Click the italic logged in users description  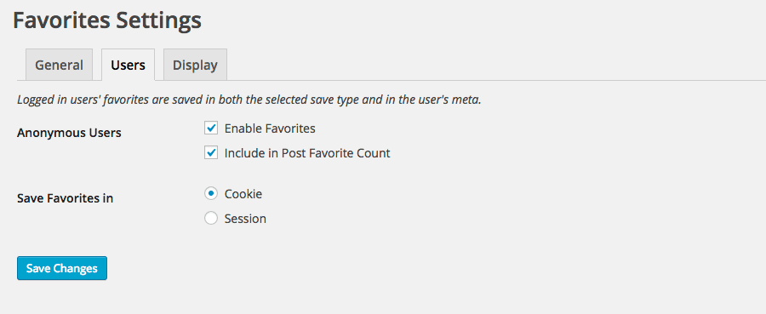coord(249,100)
